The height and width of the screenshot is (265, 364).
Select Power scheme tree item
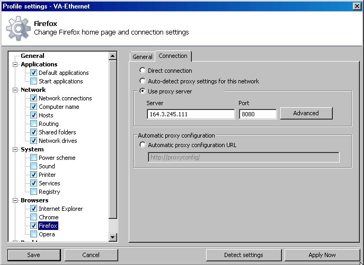pyautogui.click(x=57, y=158)
